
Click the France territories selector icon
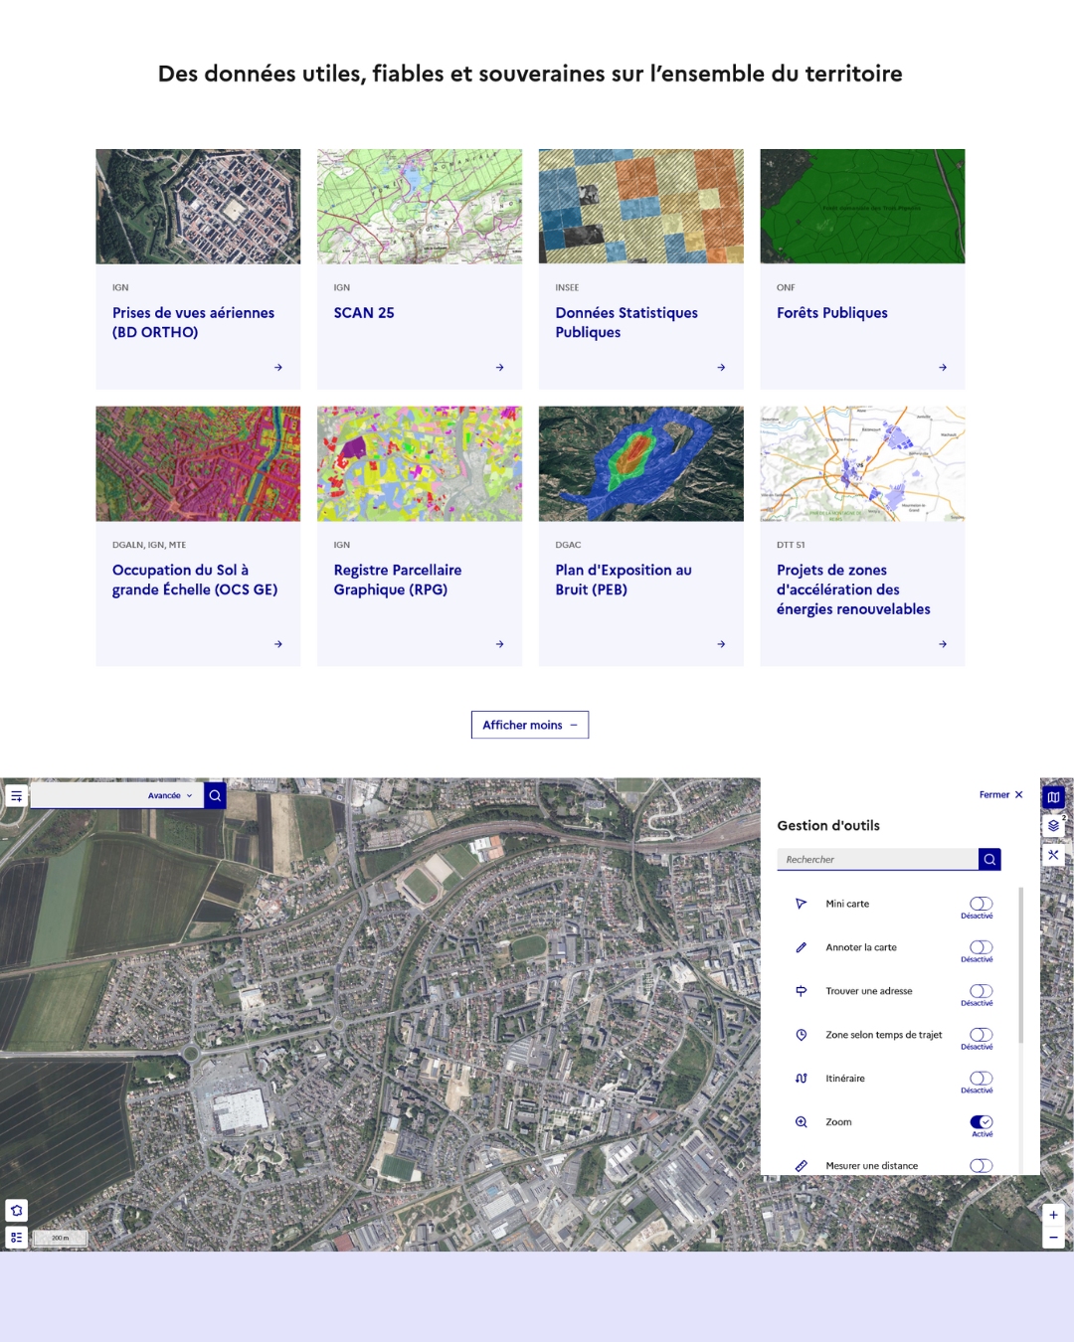[x=16, y=1210]
